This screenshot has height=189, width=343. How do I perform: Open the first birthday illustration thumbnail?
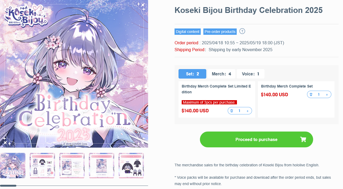click(x=13, y=166)
